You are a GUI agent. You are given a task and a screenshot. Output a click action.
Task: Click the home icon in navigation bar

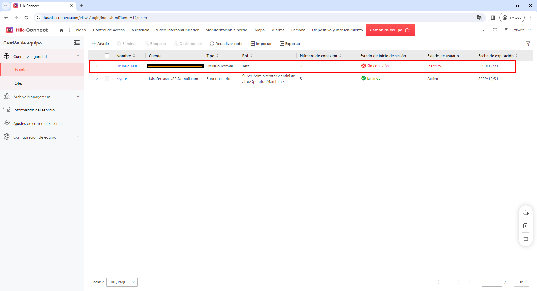point(62,30)
